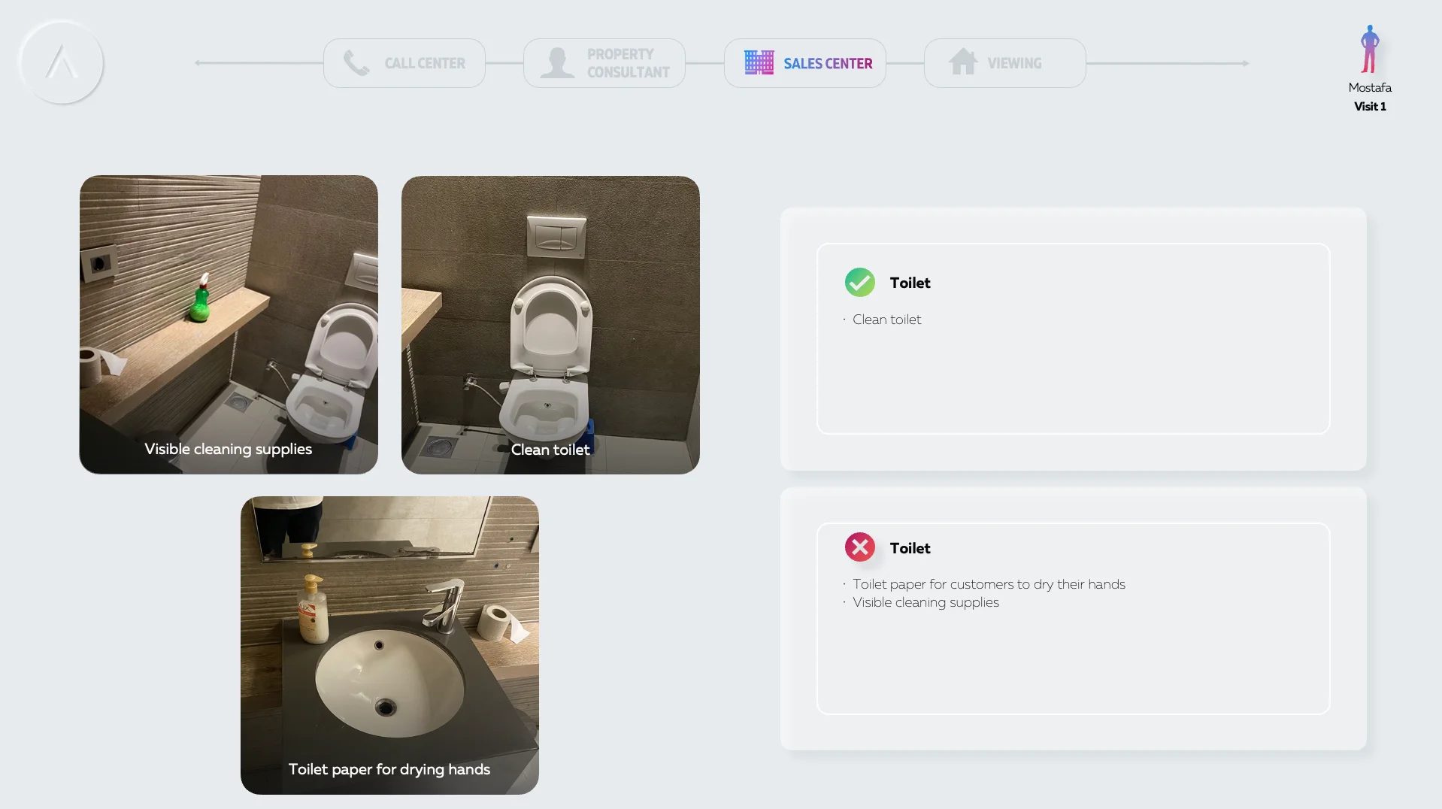The width and height of the screenshot is (1442, 809).
Task: Click the red cross icon beside Toilet
Action: 860,547
